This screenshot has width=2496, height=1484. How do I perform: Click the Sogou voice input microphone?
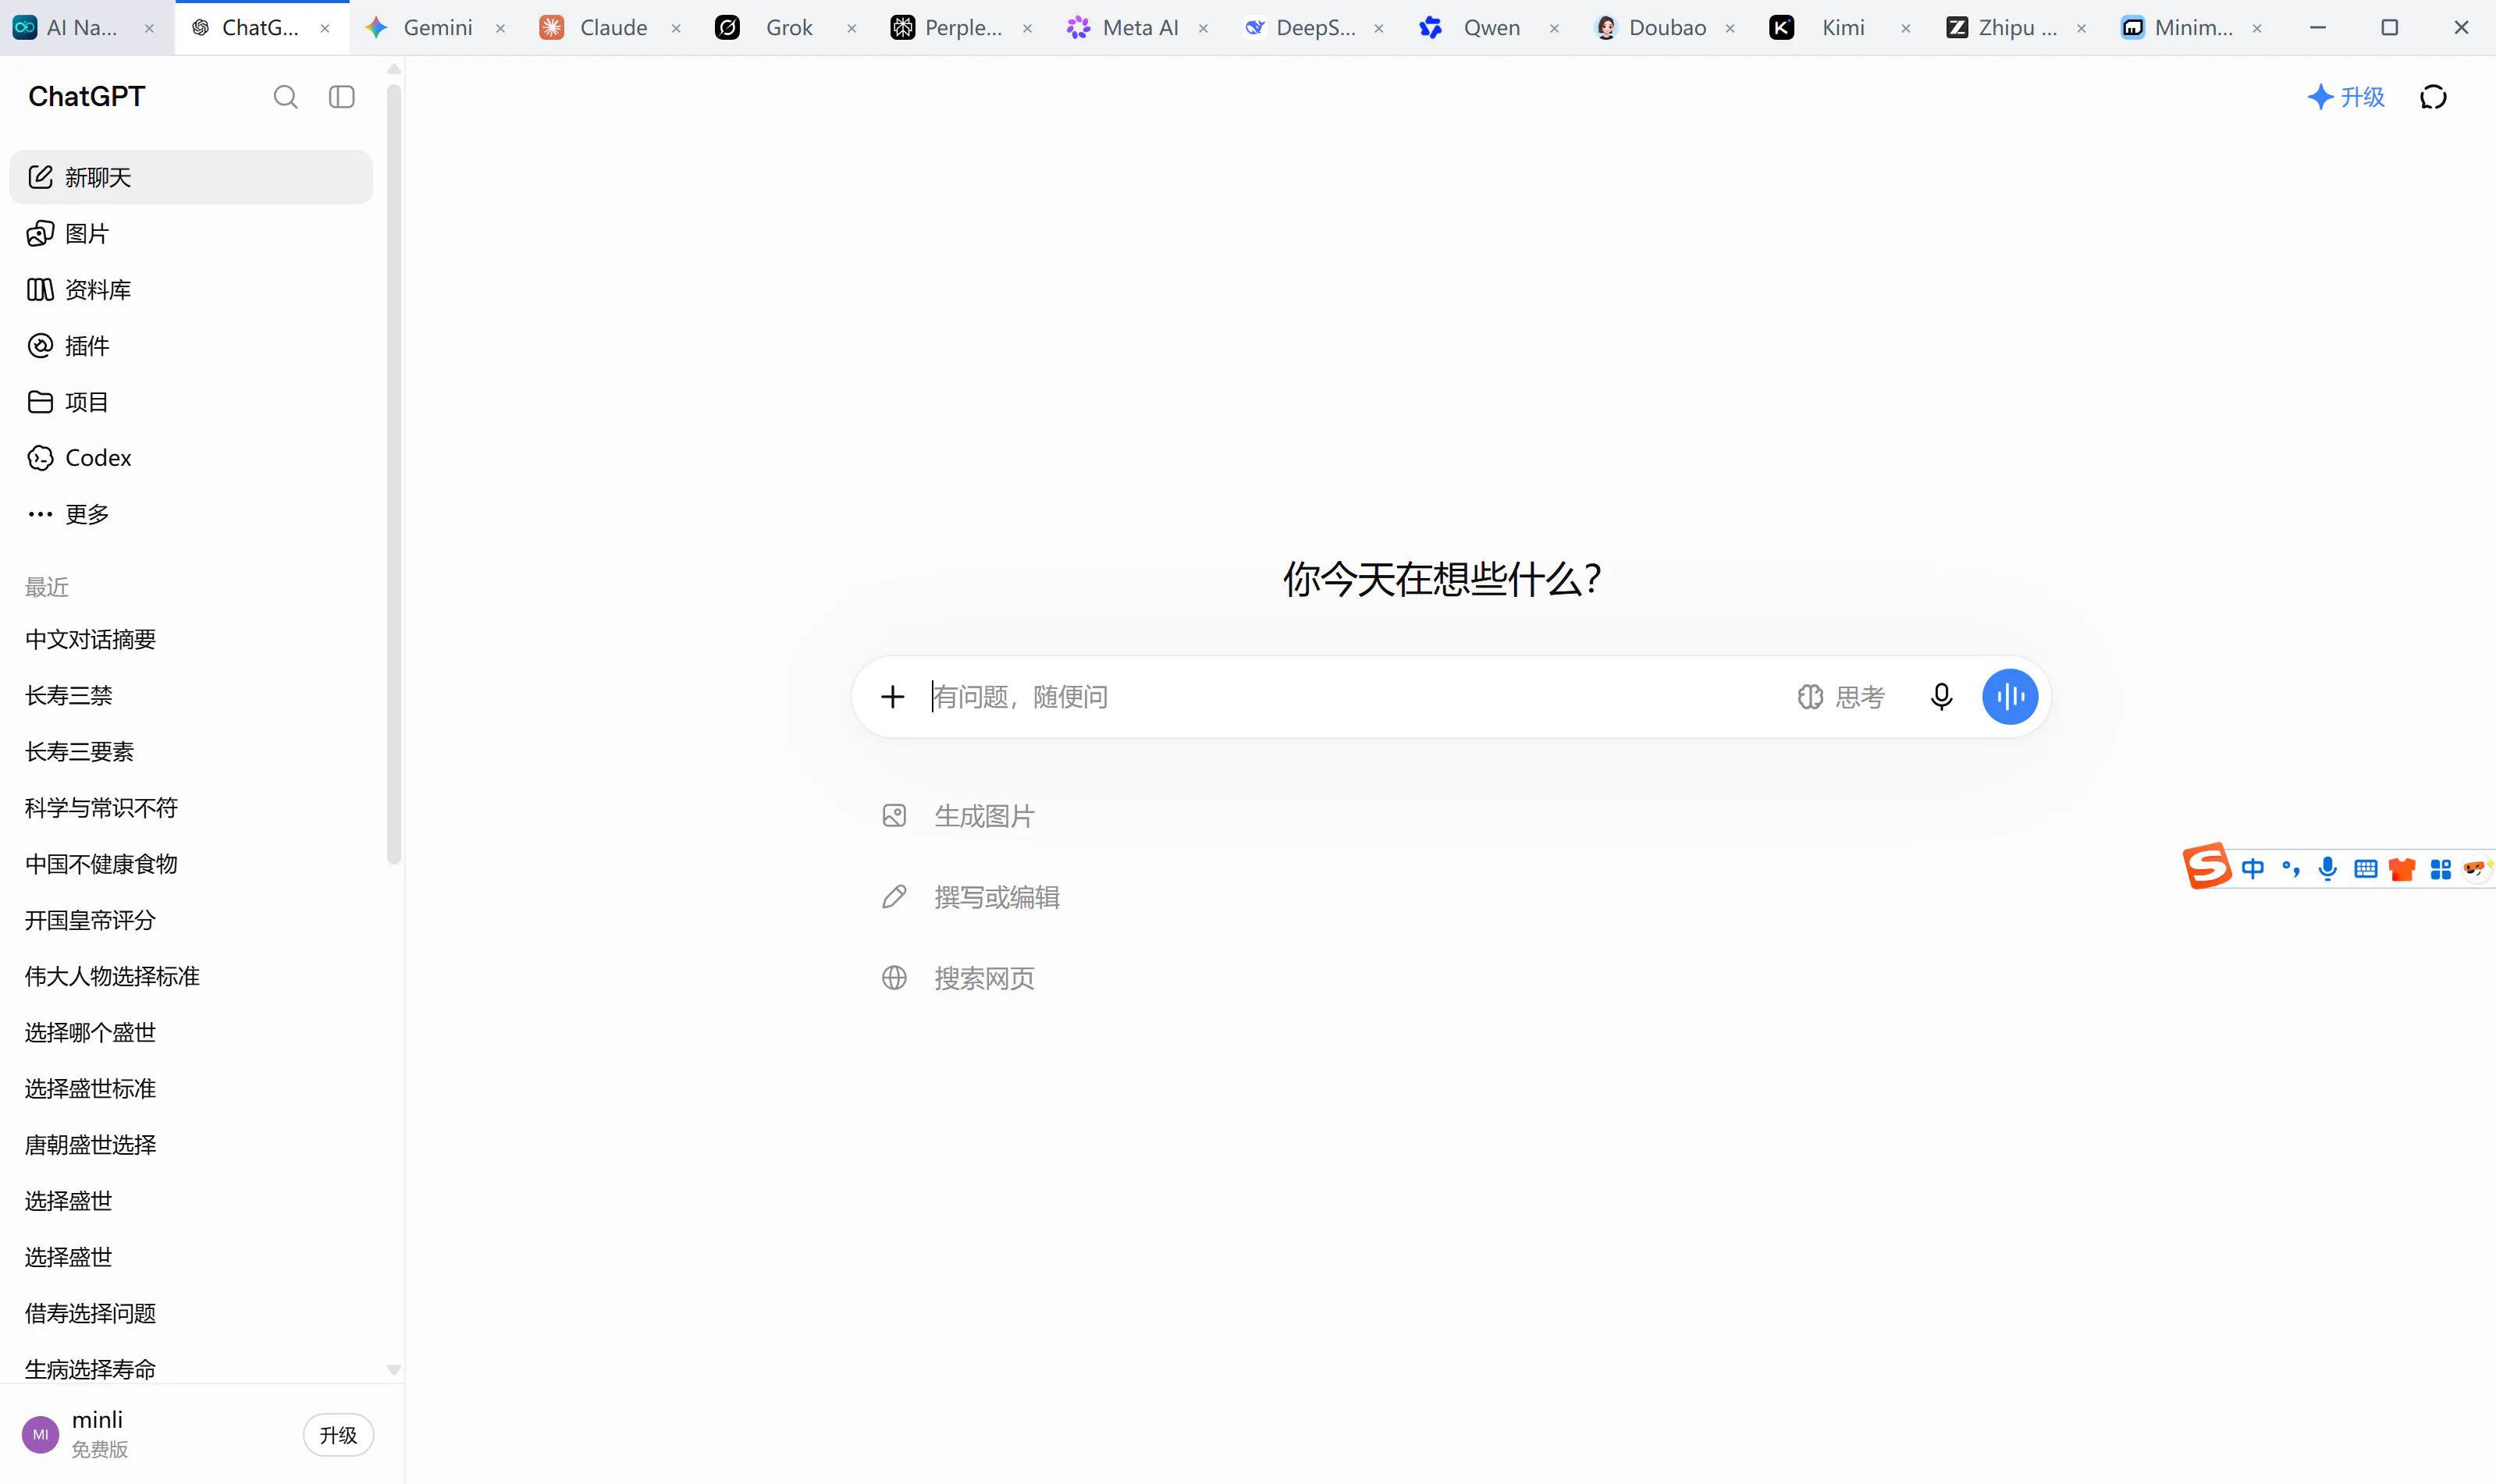click(x=2327, y=869)
